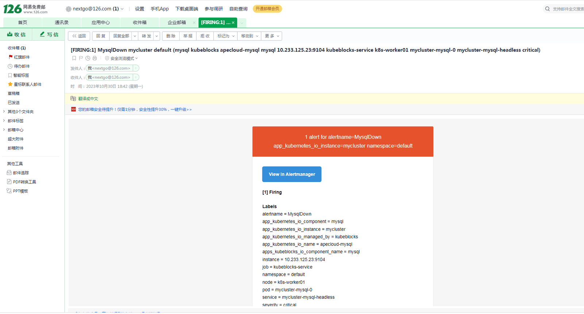Click the View In Alertmanager button

(292, 174)
